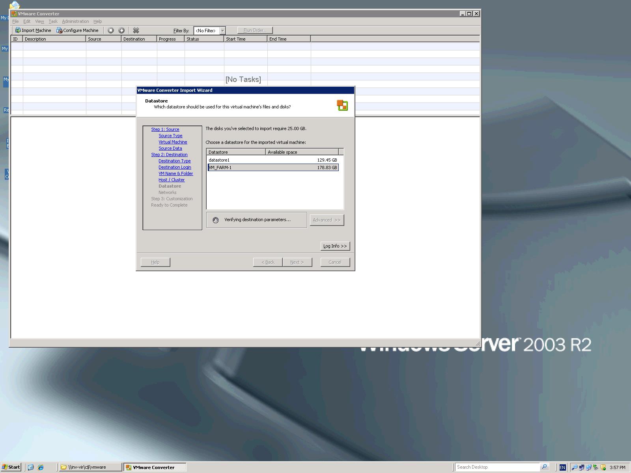Go to Step 1: Source link

click(165, 129)
